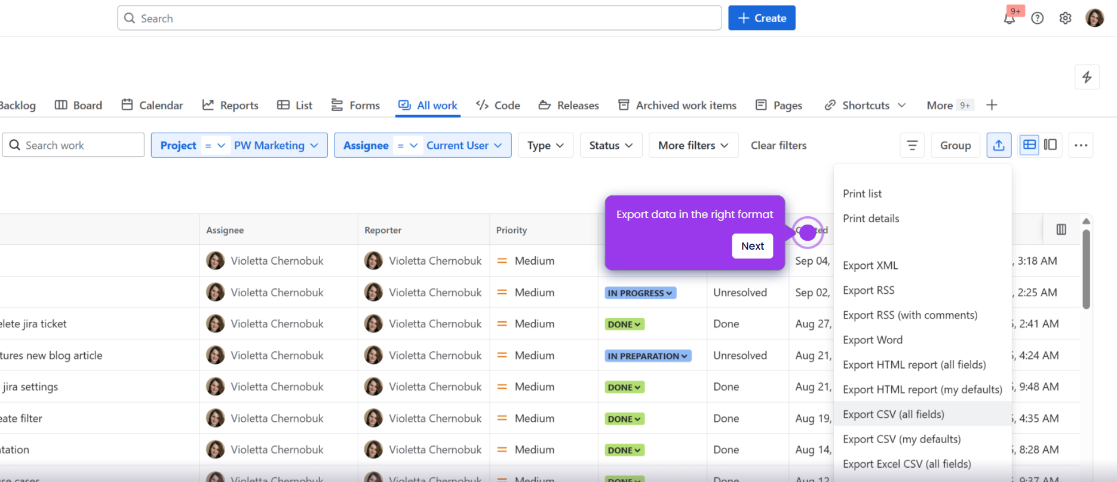Switch to detail split view icon
This screenshot has height=482, width=1117.
[x=1050, y=145]
